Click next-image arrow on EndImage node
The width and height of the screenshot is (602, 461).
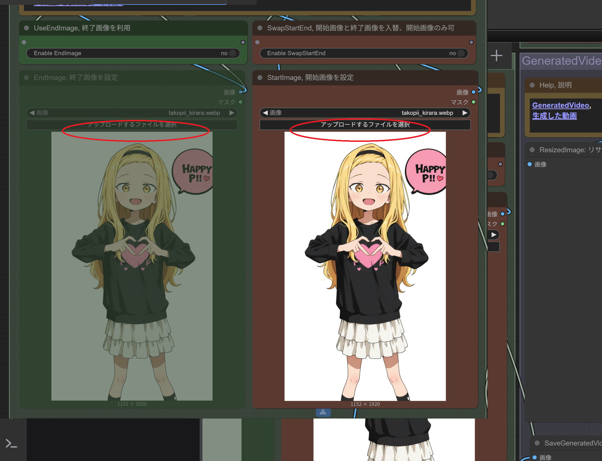point(232,113)
